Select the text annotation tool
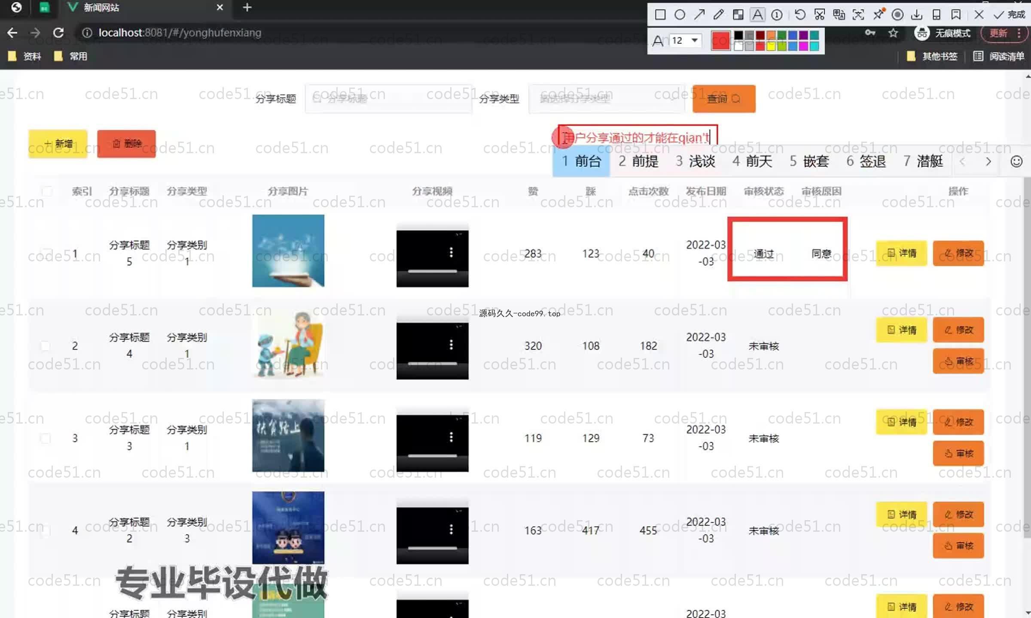The height and width of the screenshot is (618, 1031). 758,15
